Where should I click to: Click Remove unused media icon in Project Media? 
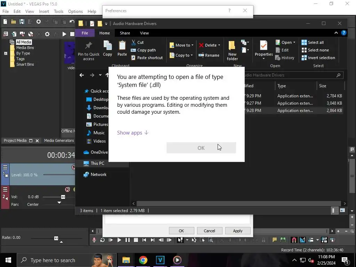[6, 34]
